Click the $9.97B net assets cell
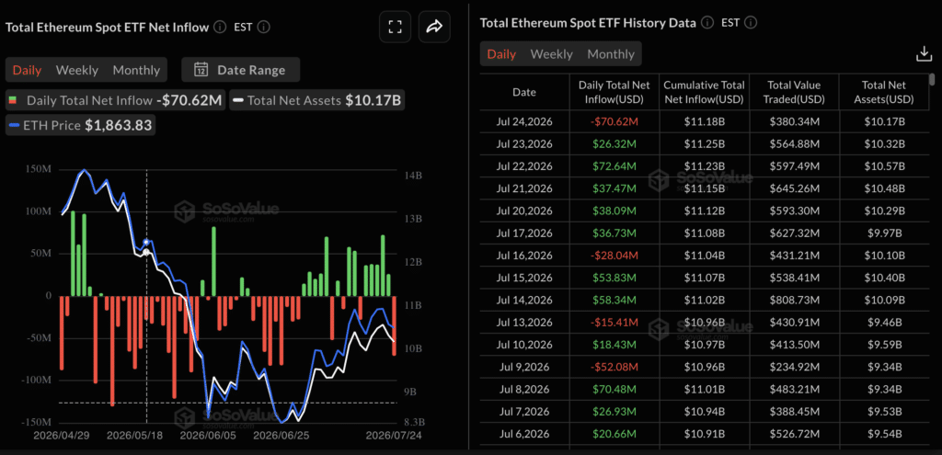The width and height of the screenshot is (942, 455). [x=883, y=233]
